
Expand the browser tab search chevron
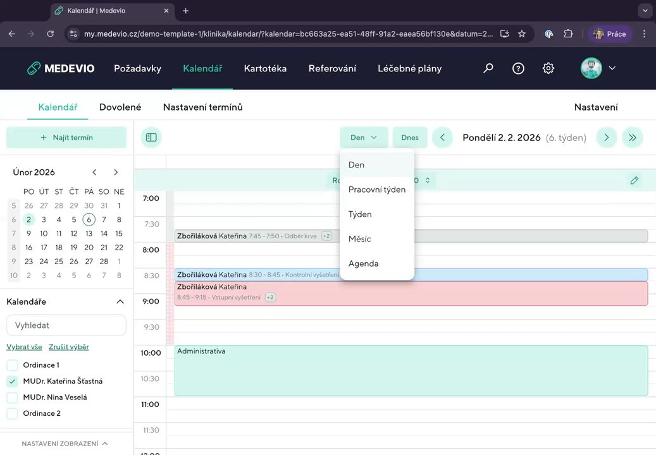click(x=645, y=11)
